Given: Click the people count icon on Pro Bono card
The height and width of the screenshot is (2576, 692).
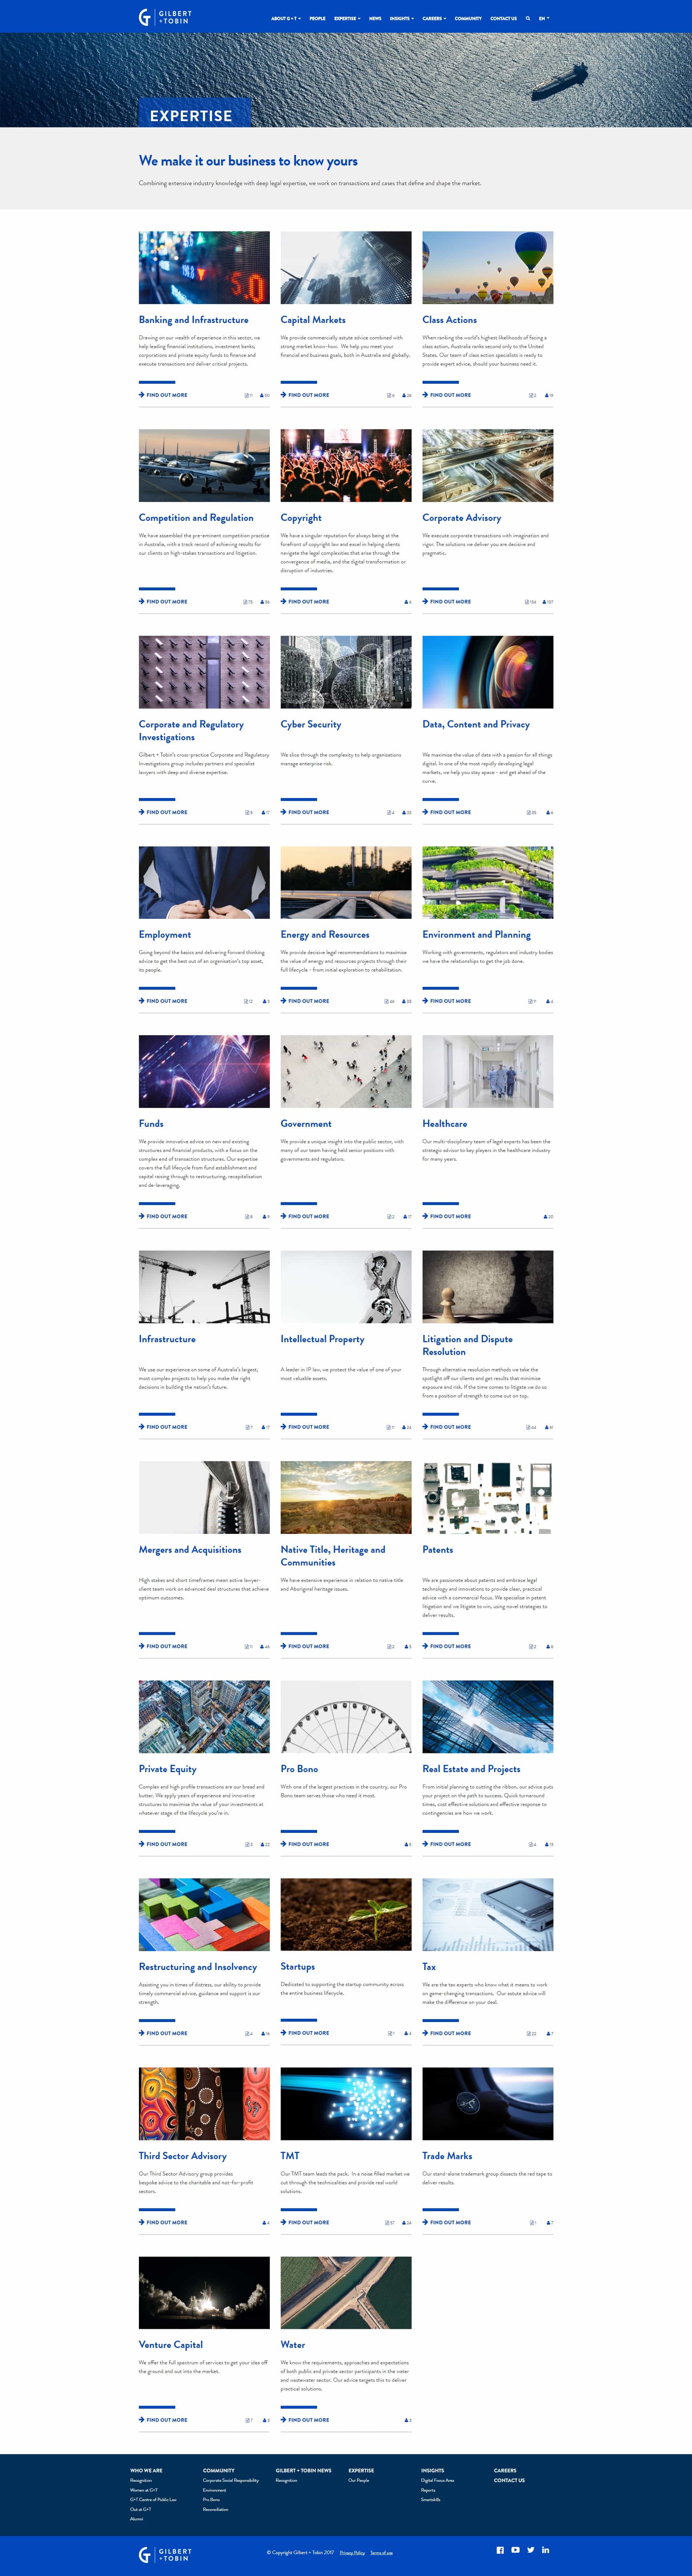Looking at the screenshot, I should click(x=406, y=1844).
